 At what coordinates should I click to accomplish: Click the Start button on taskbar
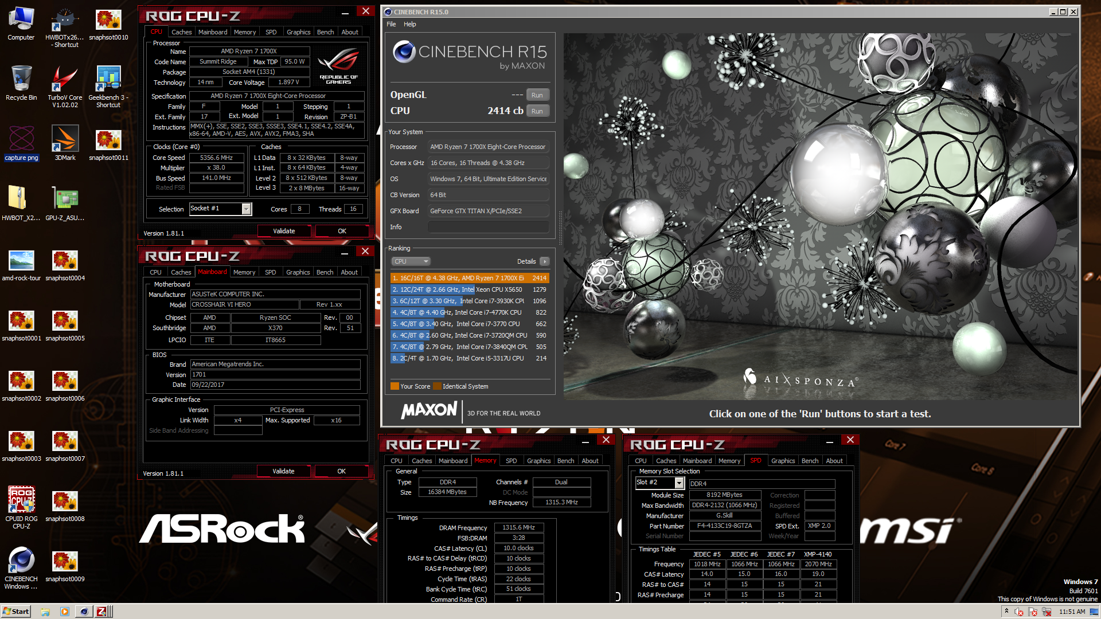[x=16, y=612]
